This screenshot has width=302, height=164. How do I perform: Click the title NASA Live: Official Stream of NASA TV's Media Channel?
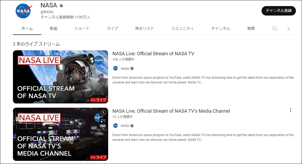tap(171, 111)
